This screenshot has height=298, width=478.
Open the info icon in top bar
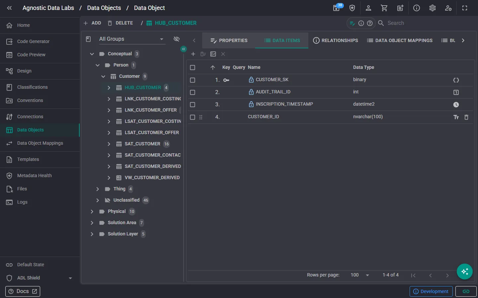pos(416,8)
